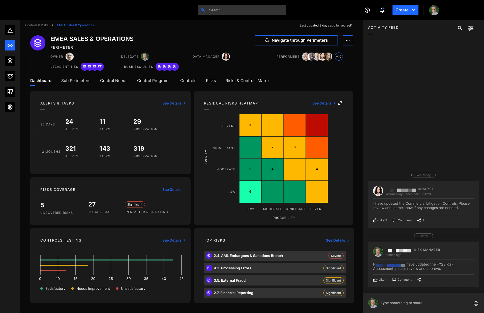
Task: Comment on the Analyst's Wednesday post
Action: 402,220
